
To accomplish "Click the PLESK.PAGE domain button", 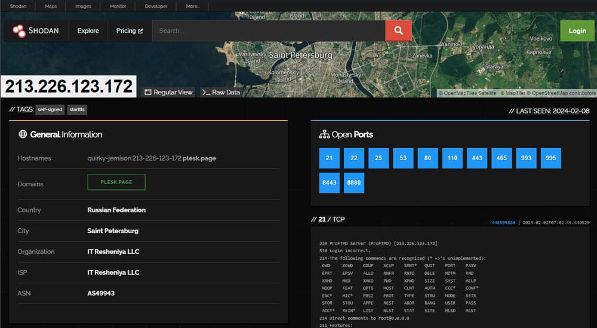I will coord(116,182).
